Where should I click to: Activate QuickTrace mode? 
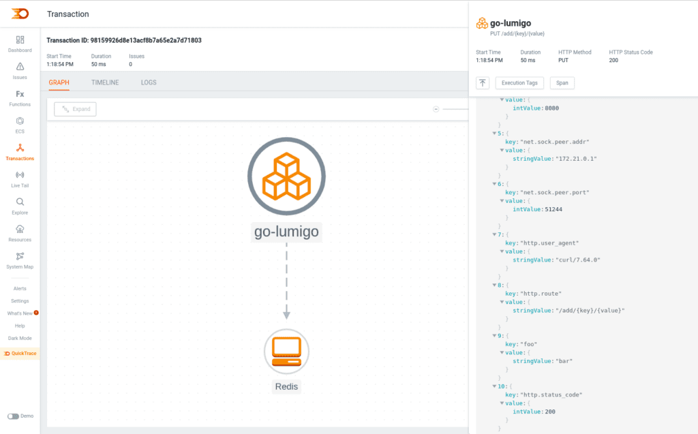tap(20, 354)
